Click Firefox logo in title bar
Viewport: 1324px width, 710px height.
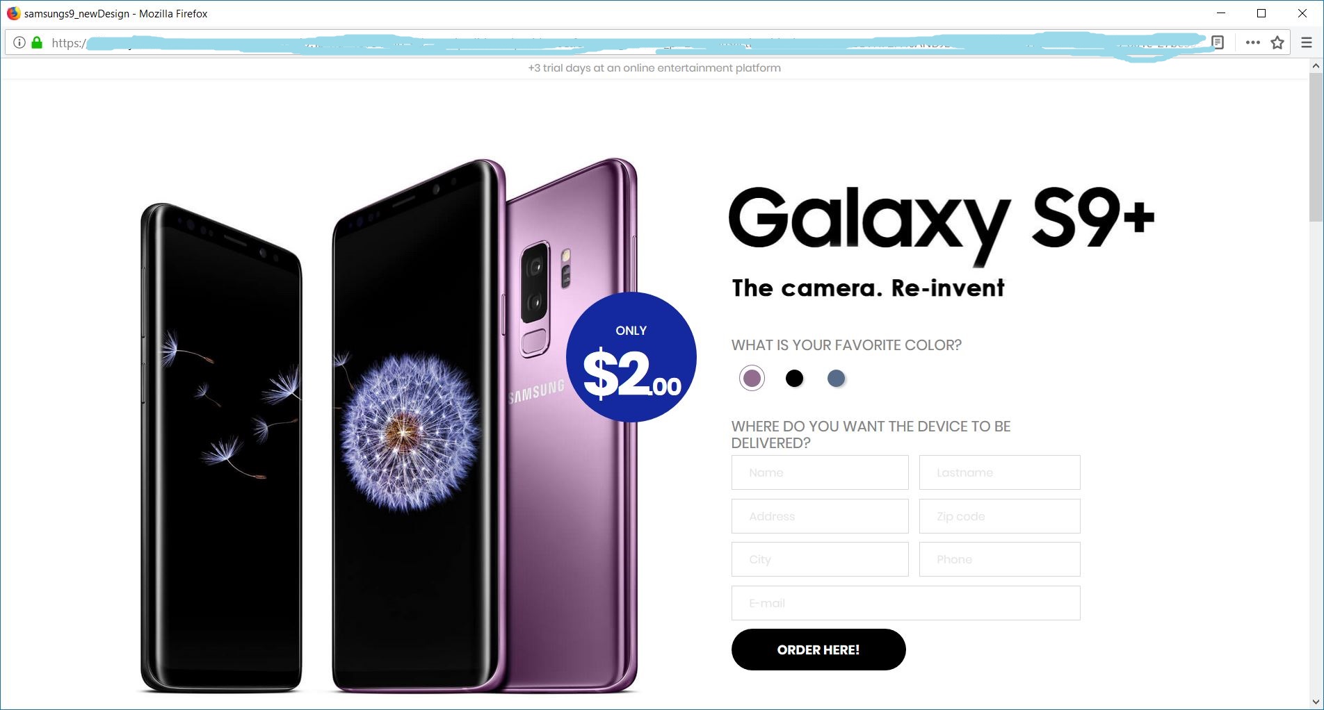[x=13, y=13]
